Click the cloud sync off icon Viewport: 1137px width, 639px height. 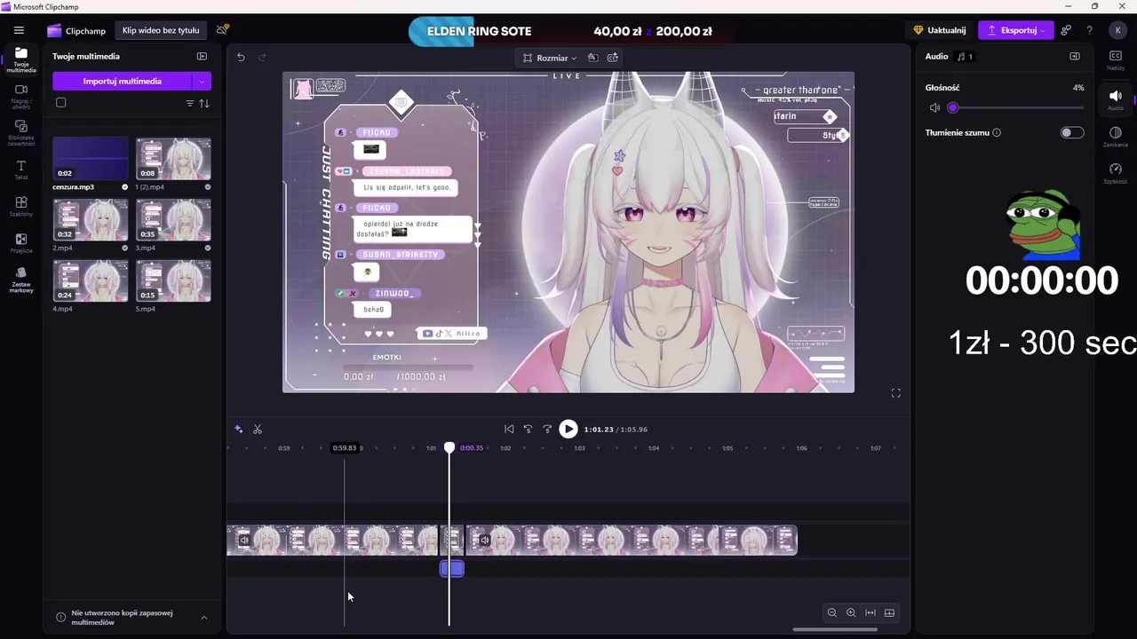(x=223, y=30)
